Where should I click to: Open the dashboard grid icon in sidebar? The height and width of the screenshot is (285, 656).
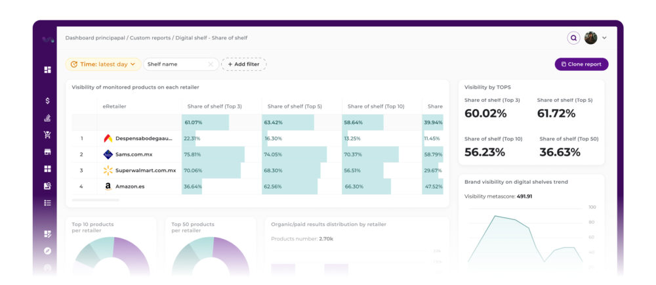[47, 70]
